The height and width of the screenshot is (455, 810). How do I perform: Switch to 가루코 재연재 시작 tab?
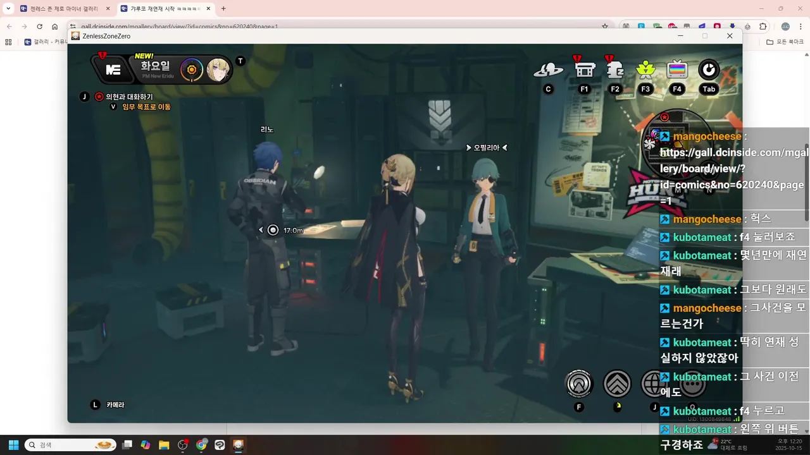click(x=165, y=9)
